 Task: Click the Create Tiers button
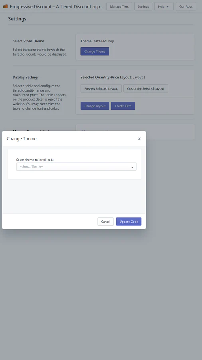(x=123, y=106)
